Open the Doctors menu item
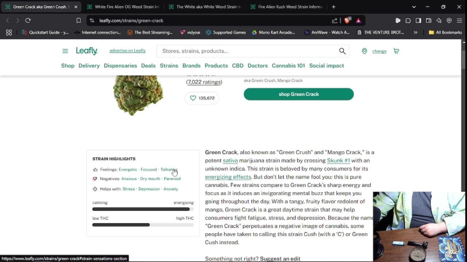467x262 pixels. click(258, 65)
